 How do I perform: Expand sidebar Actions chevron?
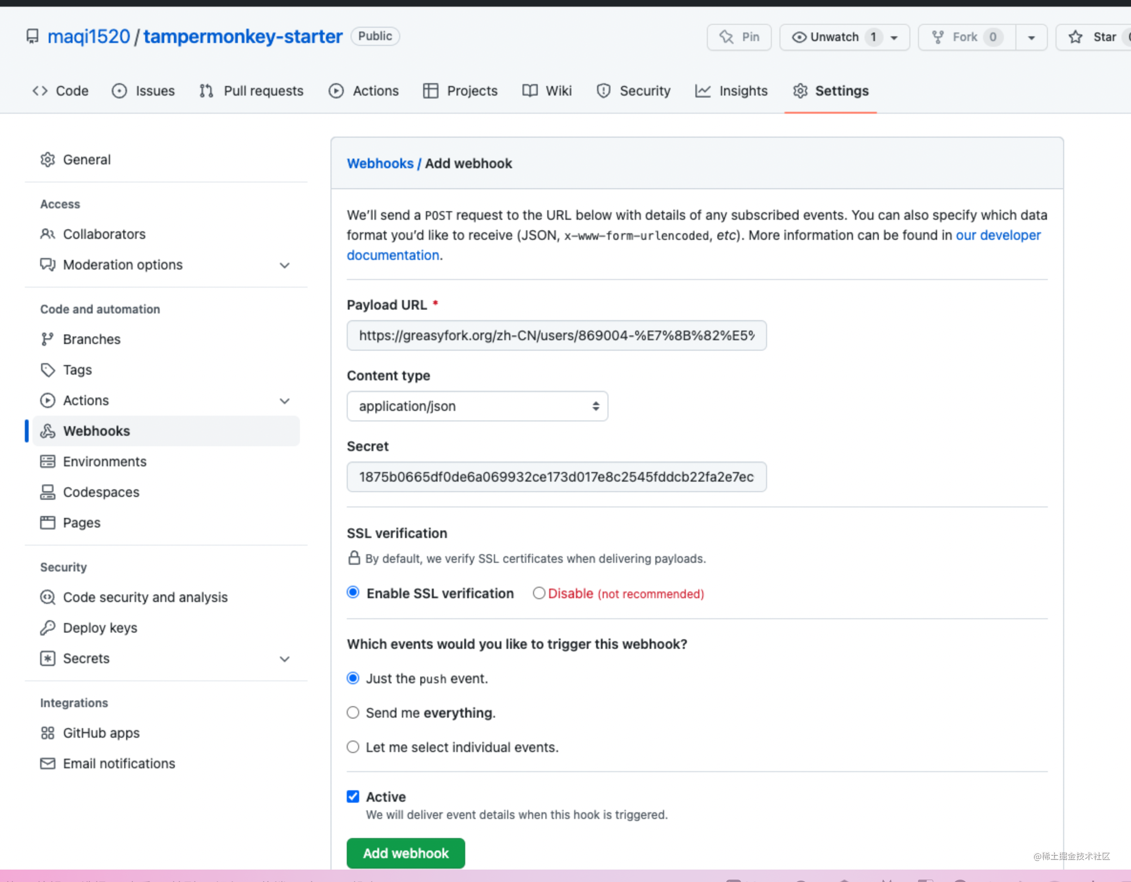[284, 401]
